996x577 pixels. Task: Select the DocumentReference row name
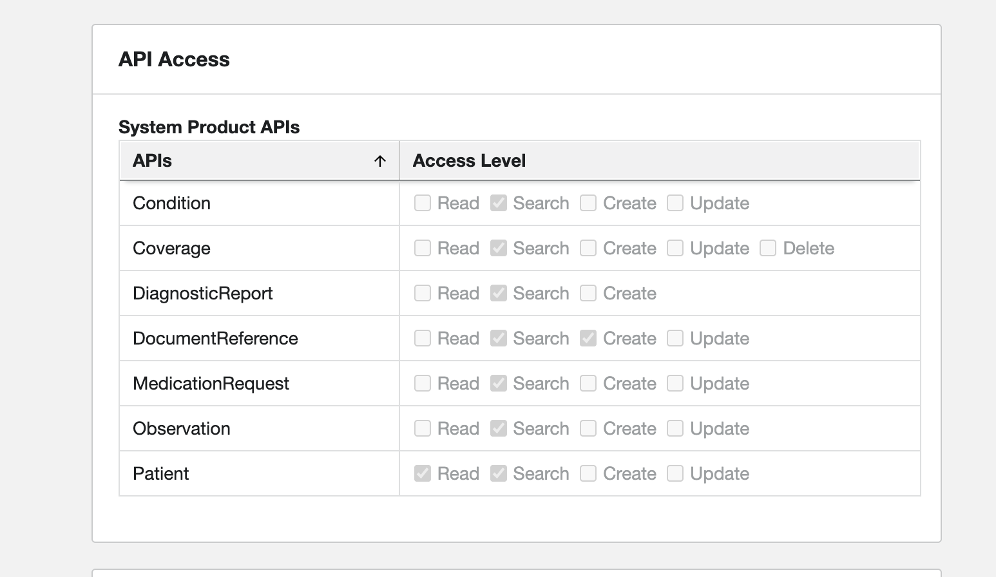(x=215, y=339)
